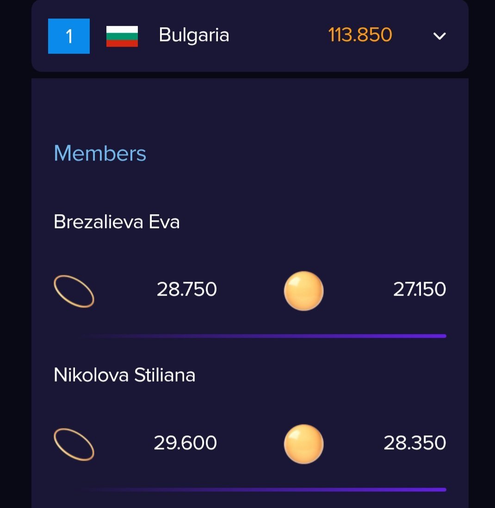Click Nikolova Stiliana's ball icon

coord(303,444)
